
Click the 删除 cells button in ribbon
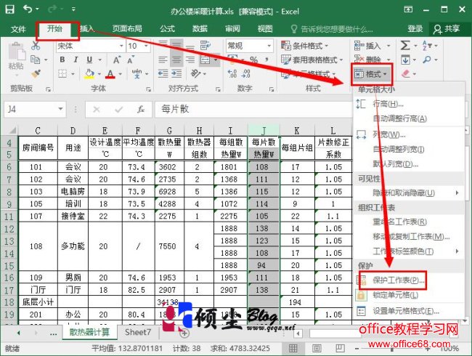point(372,60)
